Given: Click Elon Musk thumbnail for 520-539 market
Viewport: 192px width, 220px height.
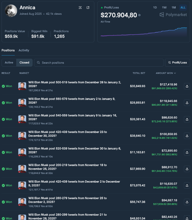Looking at the screenshot, I should (22, 152).
